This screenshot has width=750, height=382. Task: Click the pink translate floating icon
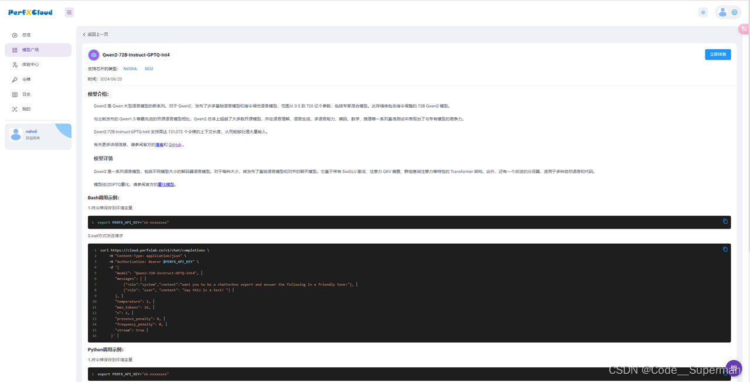pos(744,29)
